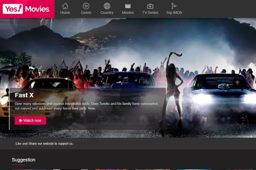Click the Top IMDb flag icon
Image resolution: width=256 pixels, height=170 pixels.
(x=174, y=6)
